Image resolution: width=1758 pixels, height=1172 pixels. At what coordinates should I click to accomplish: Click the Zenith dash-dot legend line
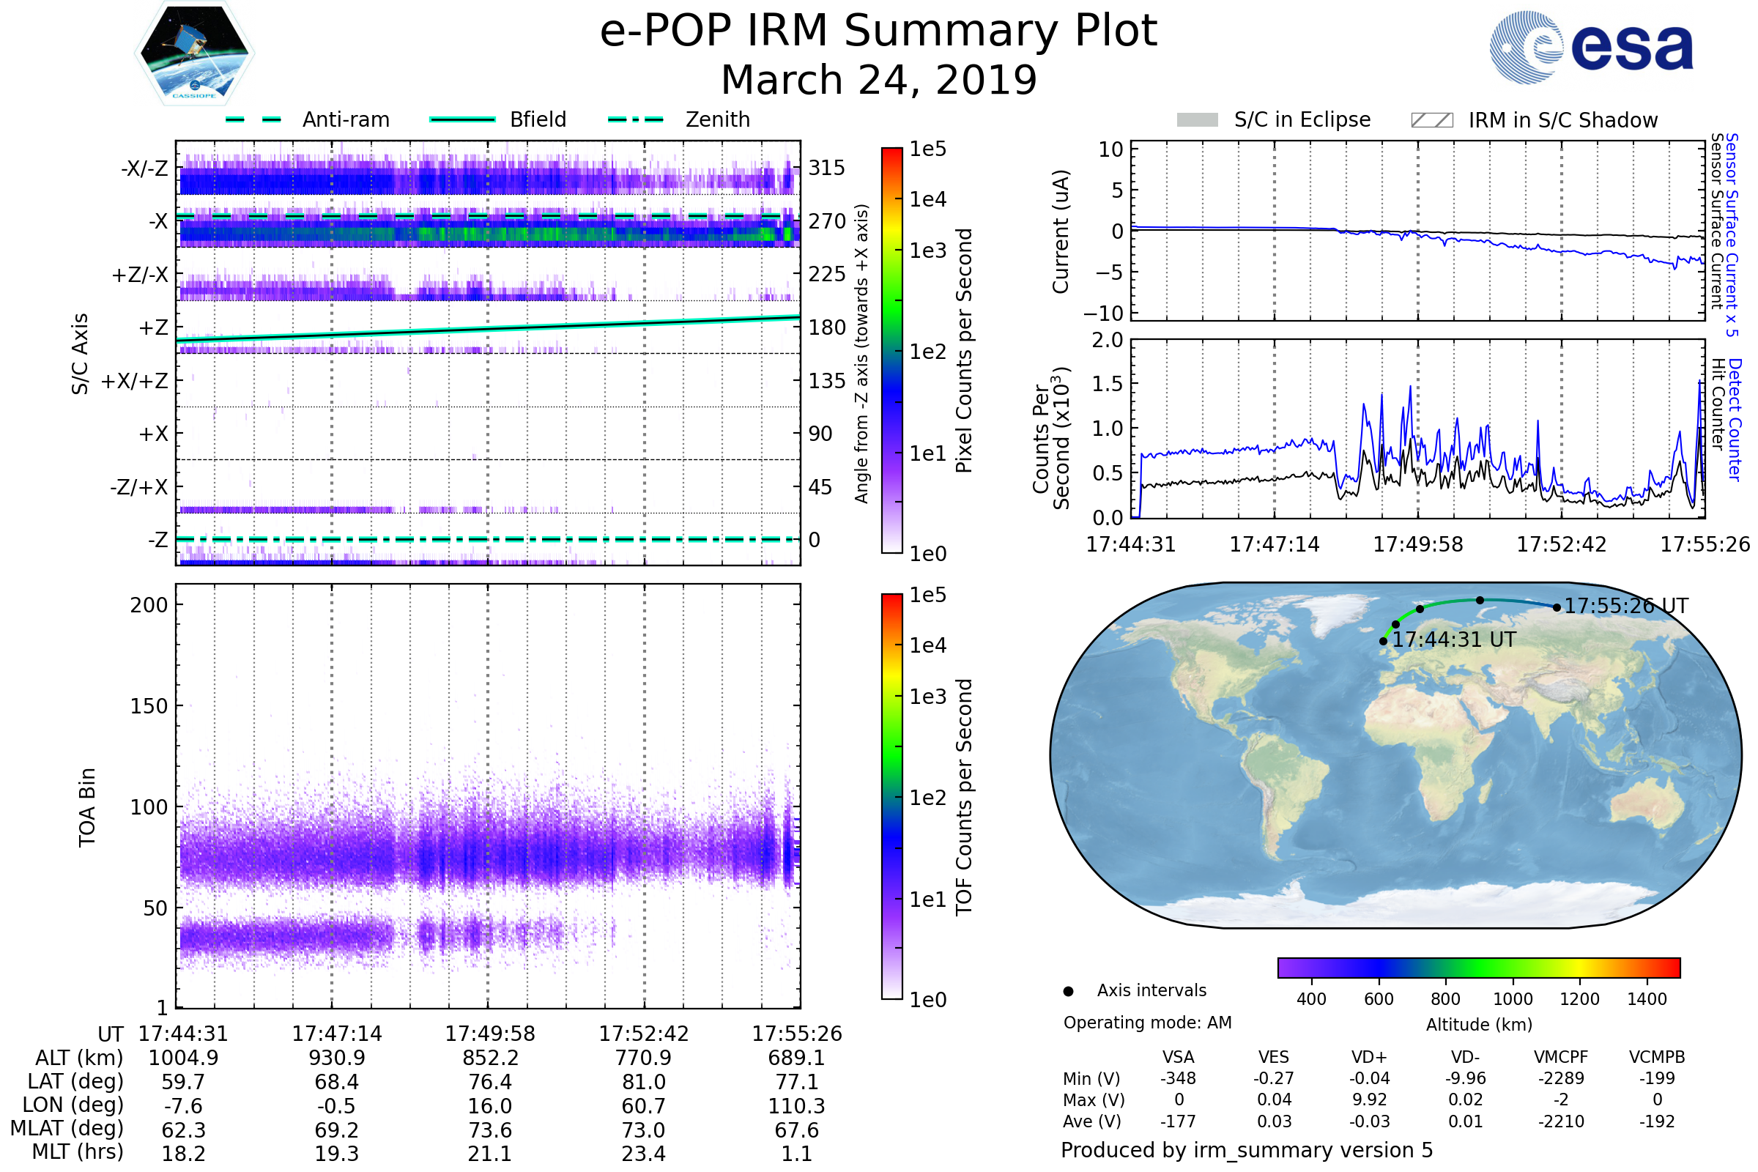tap(635, 119)
